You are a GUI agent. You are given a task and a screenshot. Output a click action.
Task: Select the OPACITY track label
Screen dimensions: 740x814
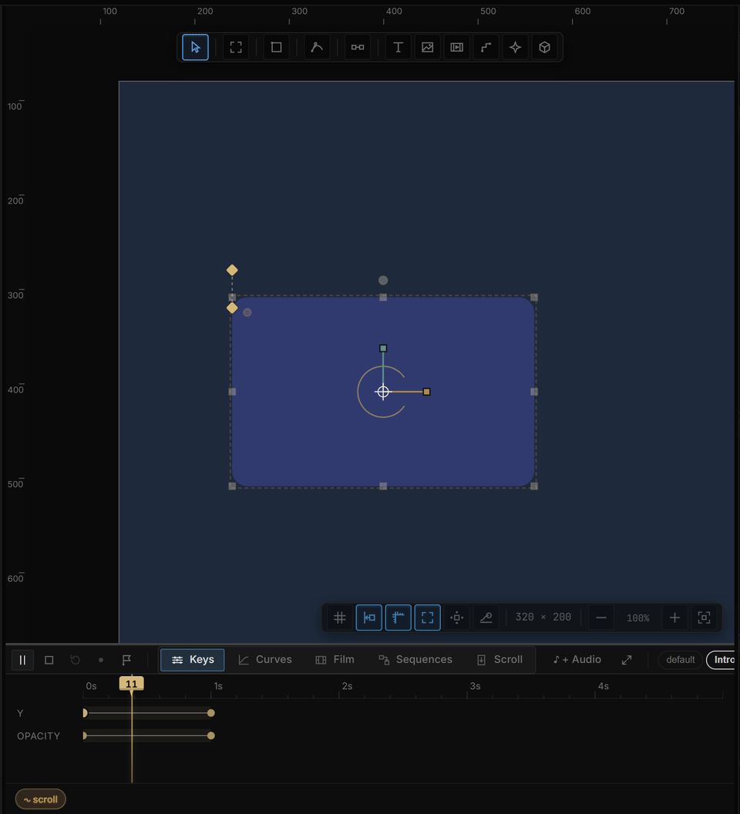[39, 736]
